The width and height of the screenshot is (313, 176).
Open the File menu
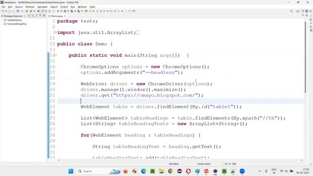3,7
